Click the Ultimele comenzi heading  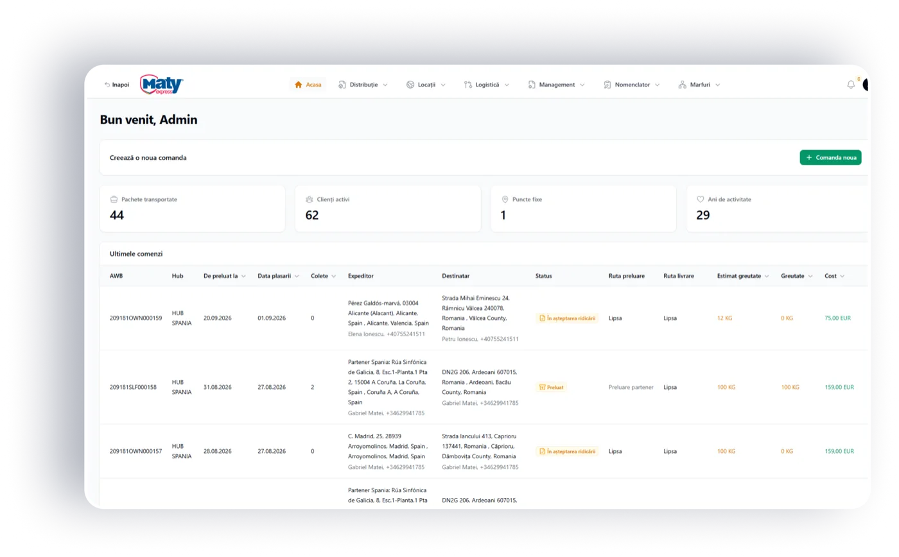tap(136, 254)
